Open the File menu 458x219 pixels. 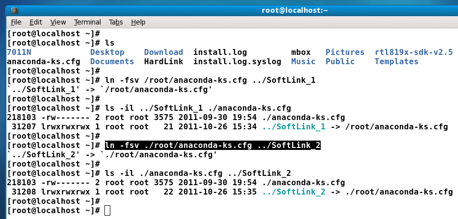(16, 22)
